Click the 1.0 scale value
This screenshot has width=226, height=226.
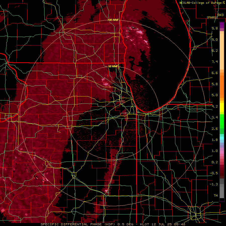215,151
